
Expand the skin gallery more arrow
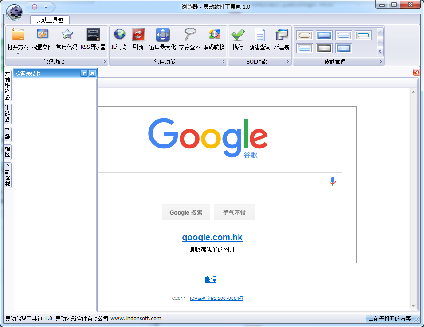click(380, 52)
